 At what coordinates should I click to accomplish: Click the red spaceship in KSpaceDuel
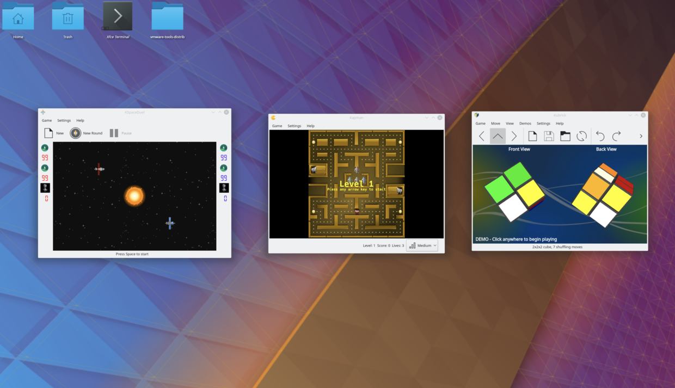tap(99, 169)
